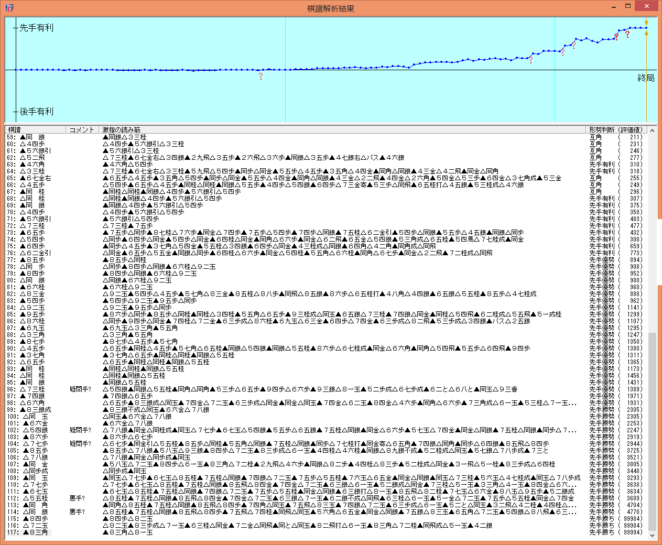Click the 後手有利 axis label

point(36,112)
